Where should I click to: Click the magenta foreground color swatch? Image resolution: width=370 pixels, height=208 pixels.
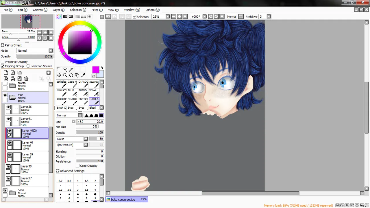click(x=95, y=70)
